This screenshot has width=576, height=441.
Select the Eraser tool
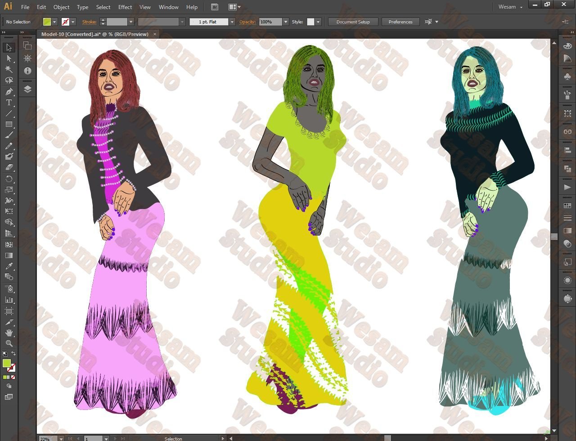[x=9, y=168]
